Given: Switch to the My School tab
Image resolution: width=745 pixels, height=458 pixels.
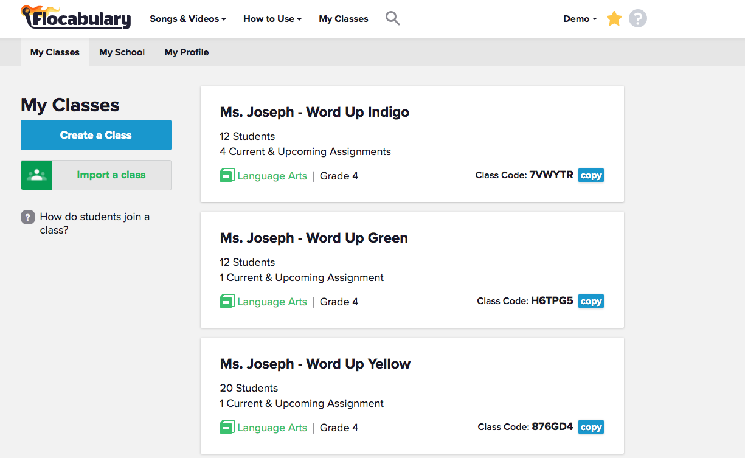Looking at the screenshot, I should coord(122,52).
